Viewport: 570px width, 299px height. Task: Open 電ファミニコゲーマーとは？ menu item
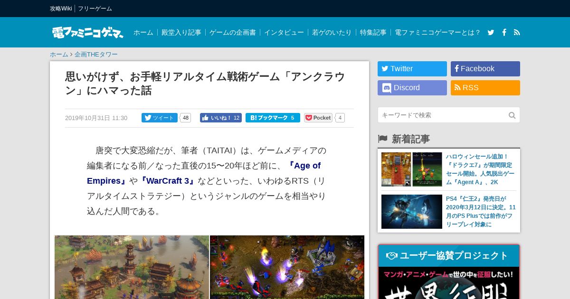[x=438, y=32]
